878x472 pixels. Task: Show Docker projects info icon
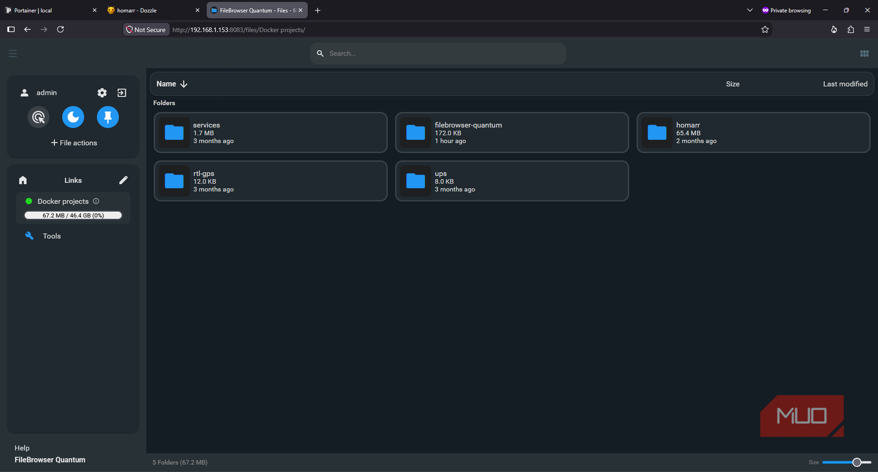pyautogui.click(x=96, y=201)
